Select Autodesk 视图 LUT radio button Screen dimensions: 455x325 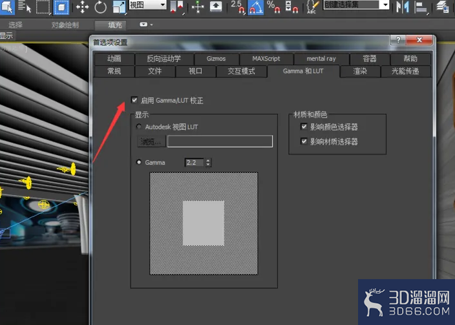coord(139,127)
